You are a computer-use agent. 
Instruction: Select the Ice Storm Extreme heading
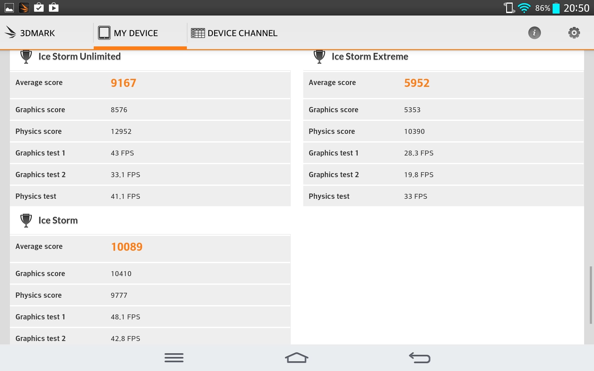click(370, 57)
